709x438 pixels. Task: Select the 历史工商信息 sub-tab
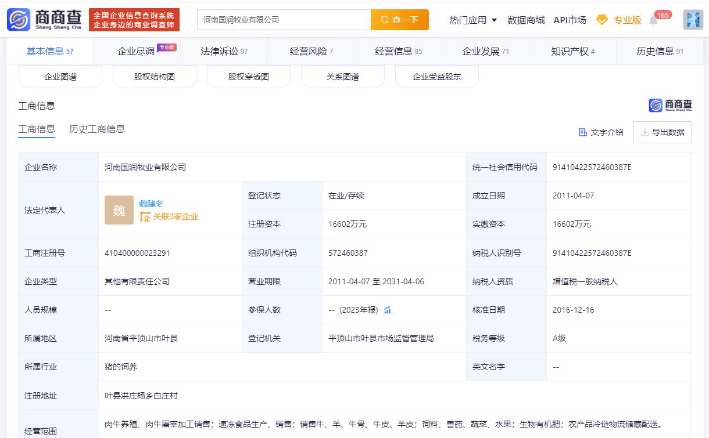97,129
